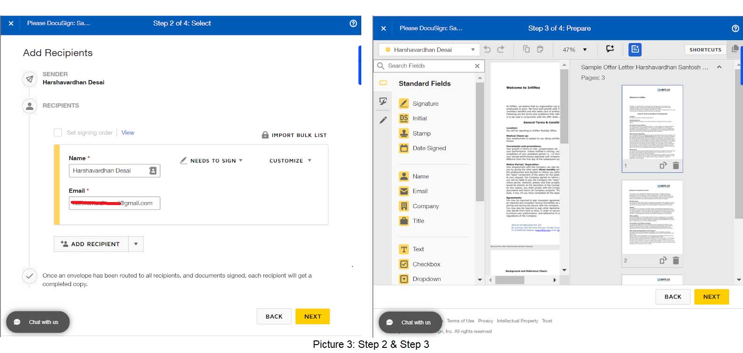
Task: Click the recipient Email input field
Action: tap(114, 203)
